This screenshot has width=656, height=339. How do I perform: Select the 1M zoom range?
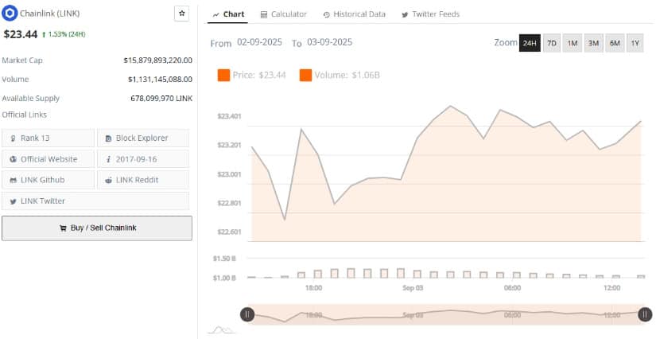tap(573, 43)
